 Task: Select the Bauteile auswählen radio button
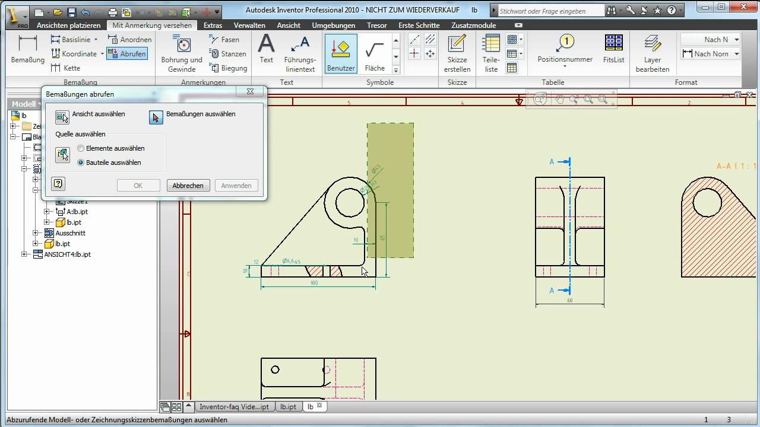tap(81, 162)
